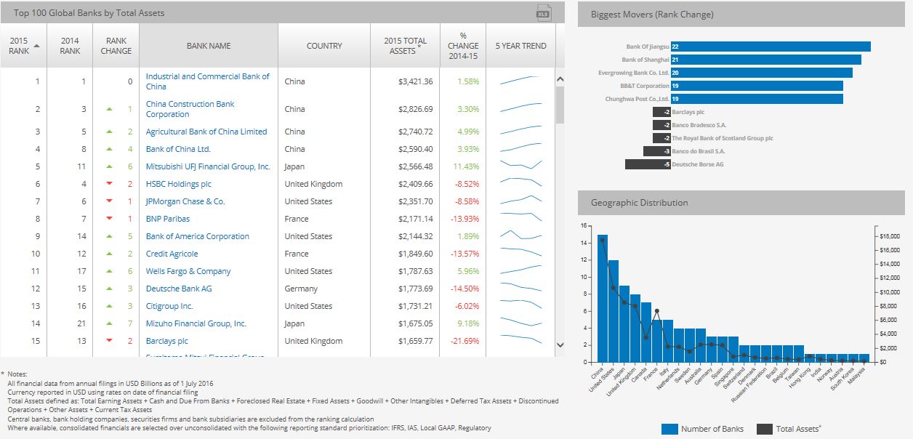Select the % Change 2014-15 column header
Screen dimensions: 913x439
click(463, 46)
